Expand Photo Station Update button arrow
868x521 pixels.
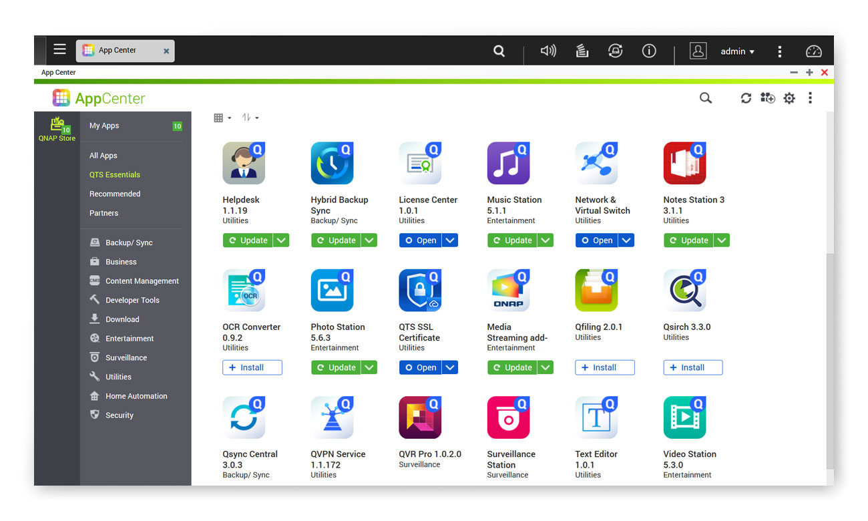[x=369, y=367]
